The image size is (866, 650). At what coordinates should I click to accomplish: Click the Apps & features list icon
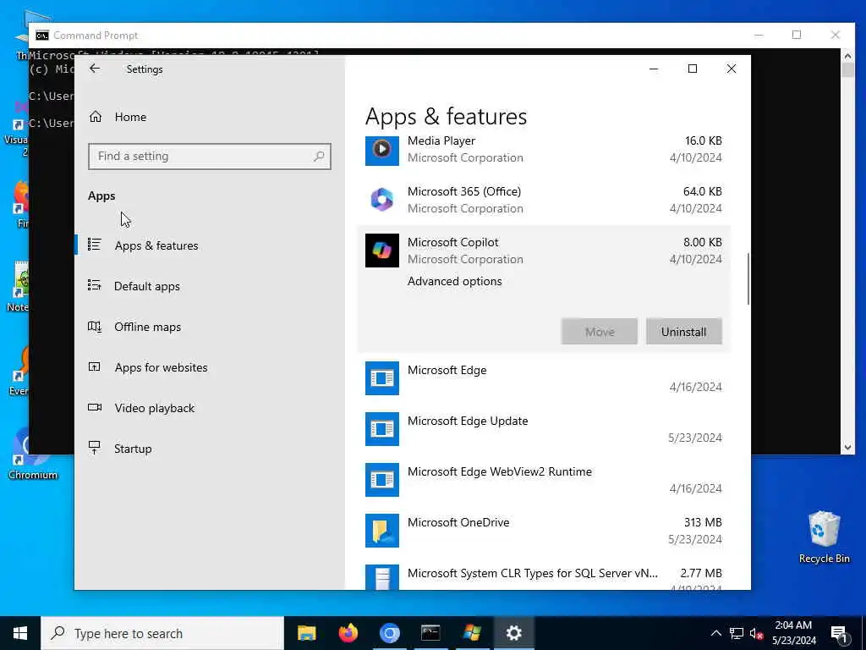[x=95, y=245]
